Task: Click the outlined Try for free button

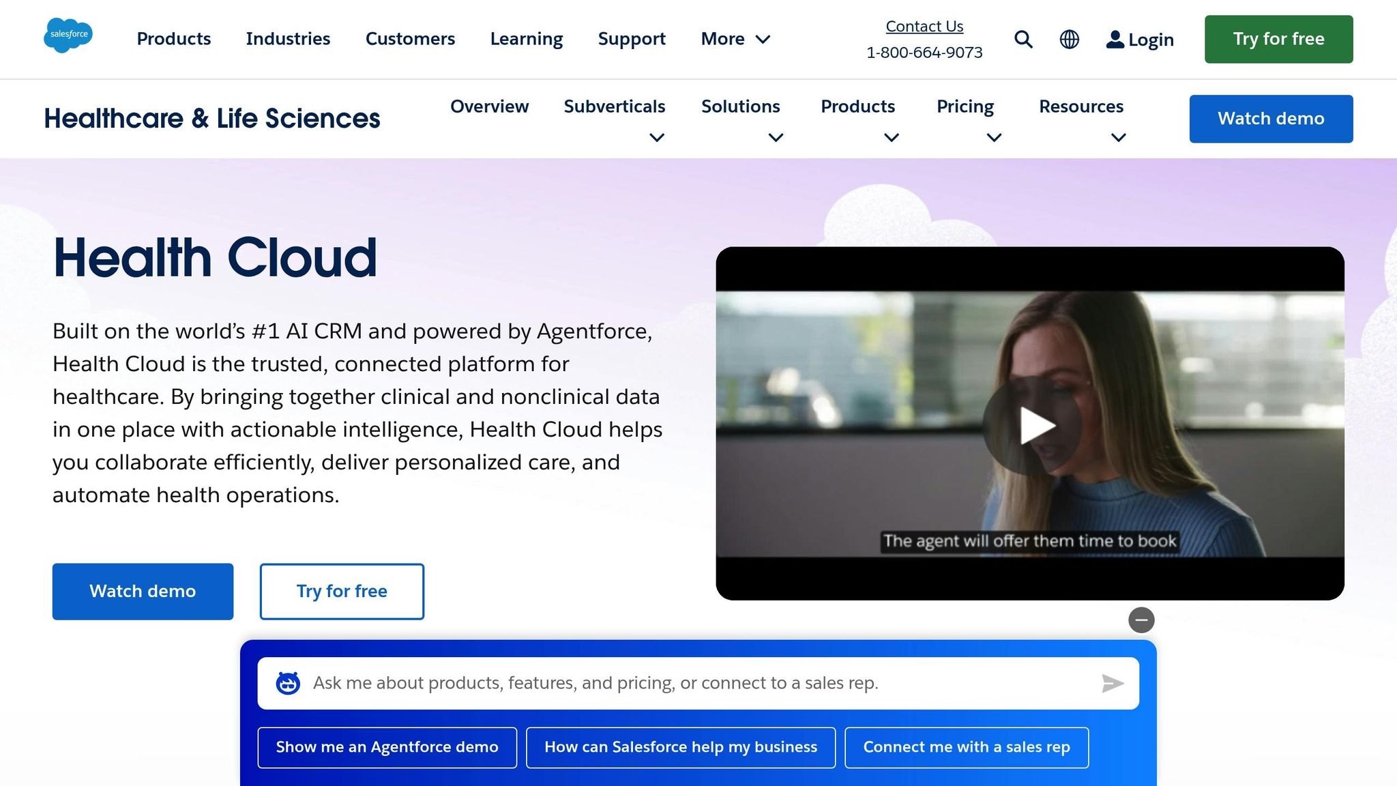Action: click(342, 592)
